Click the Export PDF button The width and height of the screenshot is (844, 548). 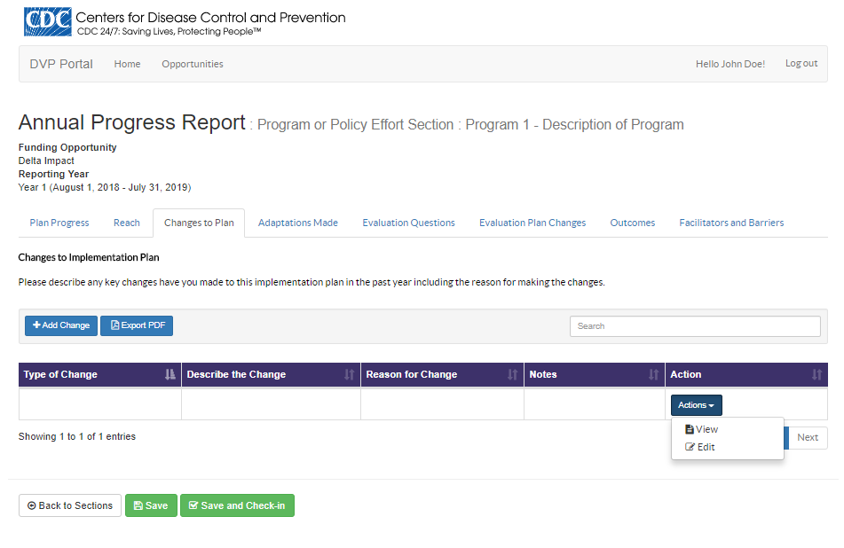pos(137,325)
